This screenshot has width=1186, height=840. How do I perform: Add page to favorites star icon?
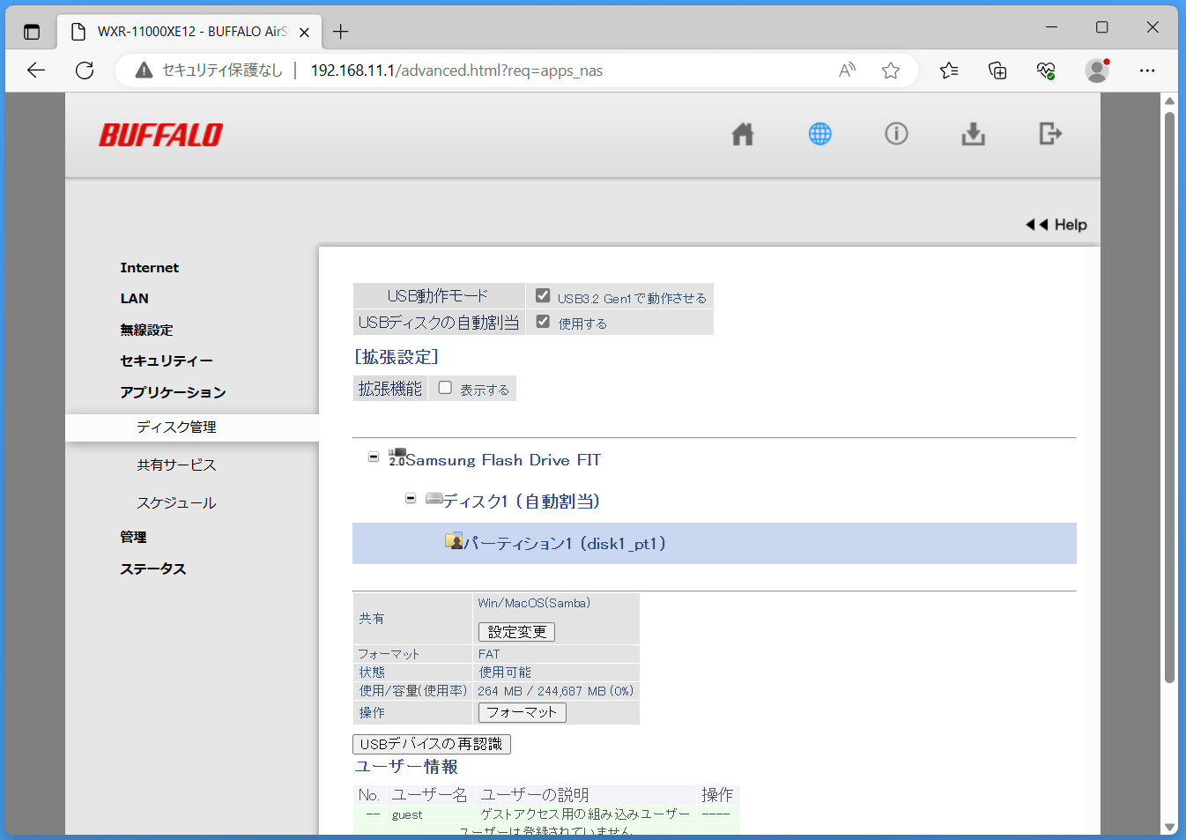[891, 71]
